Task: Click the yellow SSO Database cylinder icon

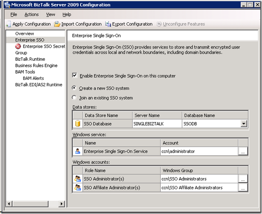Action: tap(78, 124)
